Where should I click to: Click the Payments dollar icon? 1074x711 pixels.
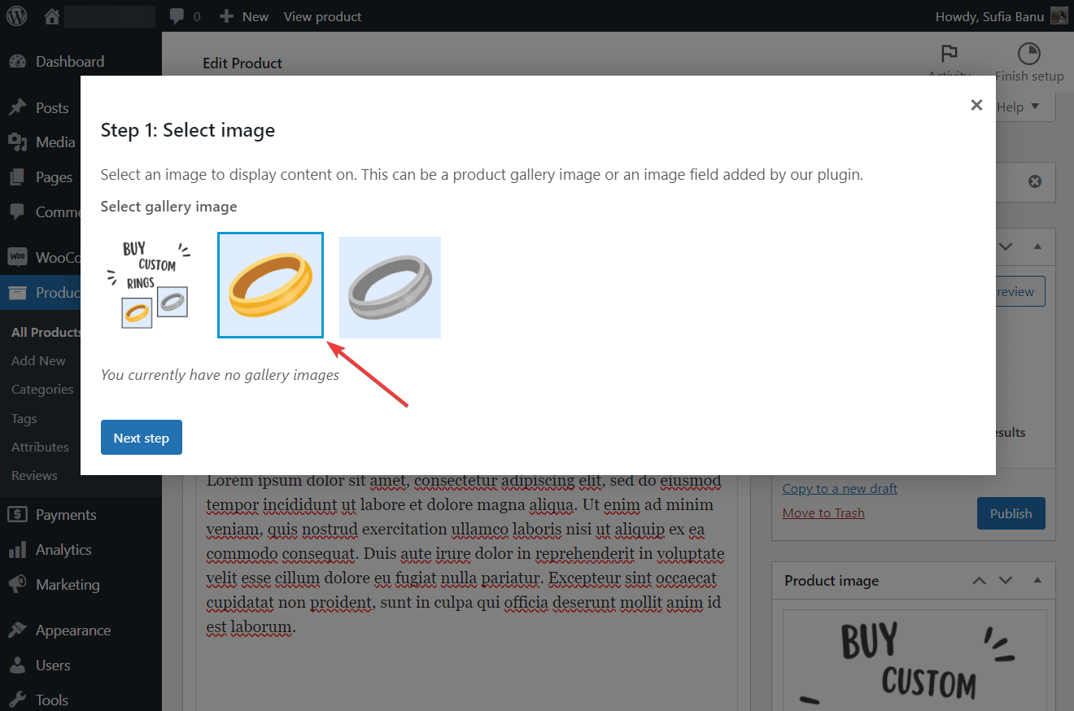18,515
